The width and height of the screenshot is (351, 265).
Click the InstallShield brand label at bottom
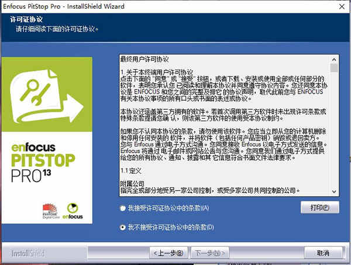coord(28,253)
